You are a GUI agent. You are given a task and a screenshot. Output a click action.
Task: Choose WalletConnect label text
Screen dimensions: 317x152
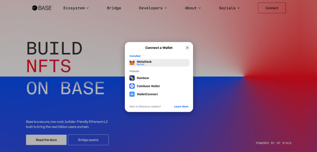coord(147,94)
